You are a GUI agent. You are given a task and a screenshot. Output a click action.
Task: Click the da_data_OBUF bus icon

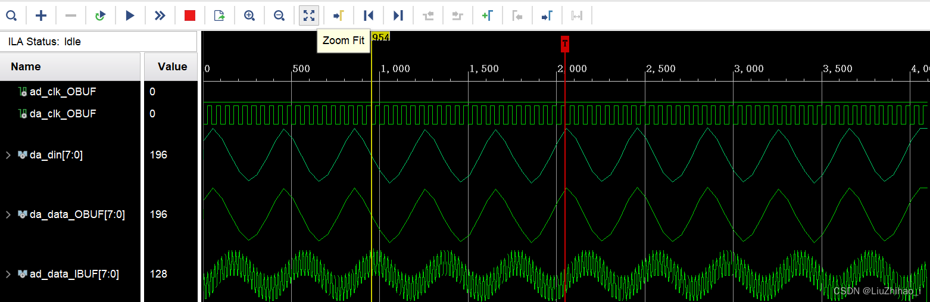coord(23,214)
